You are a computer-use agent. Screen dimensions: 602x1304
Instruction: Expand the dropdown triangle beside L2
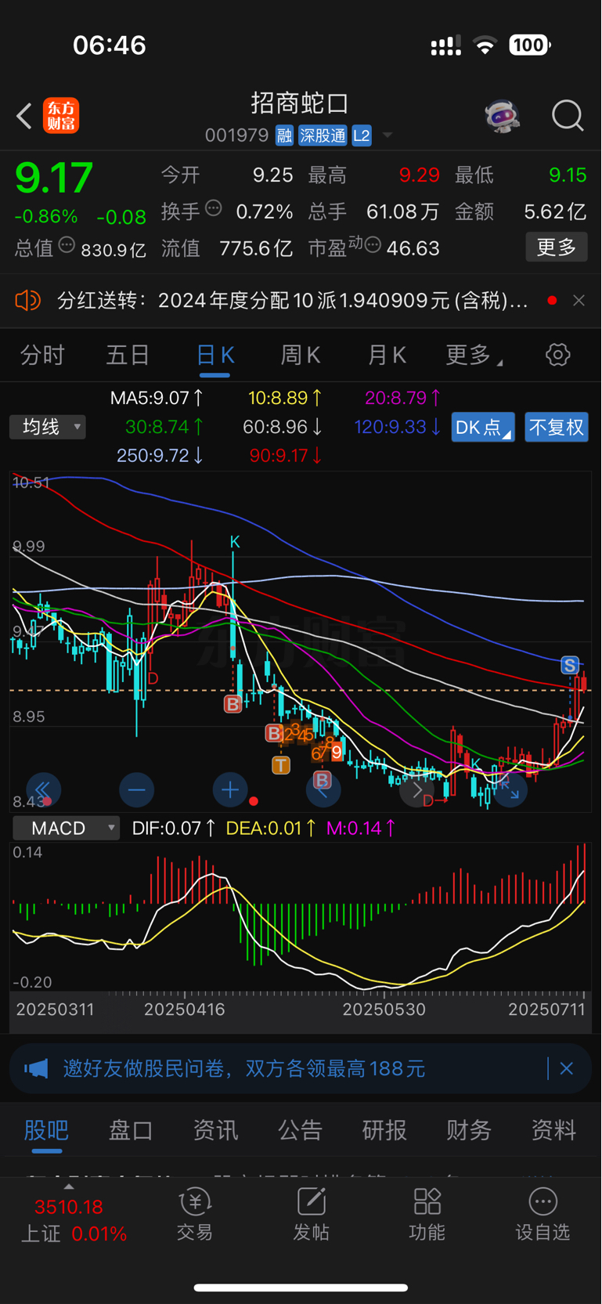pos(387,135)
